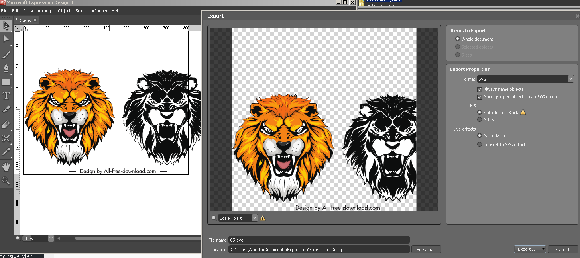This screenshot has height=258, width=580.
Task: Open the File menu
Action: [4, 11]
